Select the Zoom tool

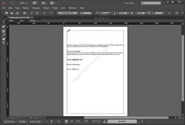pos(3,43)
